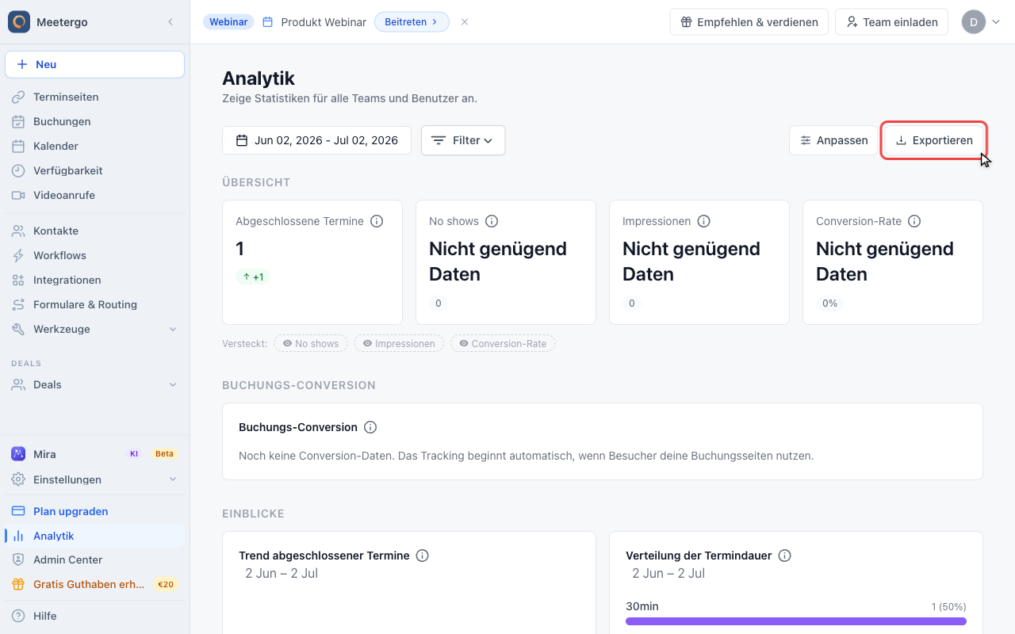
Task: Click the Produkt Webinar title text
Action: [x=324, y=22]
